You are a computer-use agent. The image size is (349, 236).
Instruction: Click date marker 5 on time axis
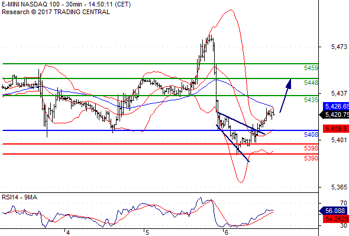tap(147, 232)
